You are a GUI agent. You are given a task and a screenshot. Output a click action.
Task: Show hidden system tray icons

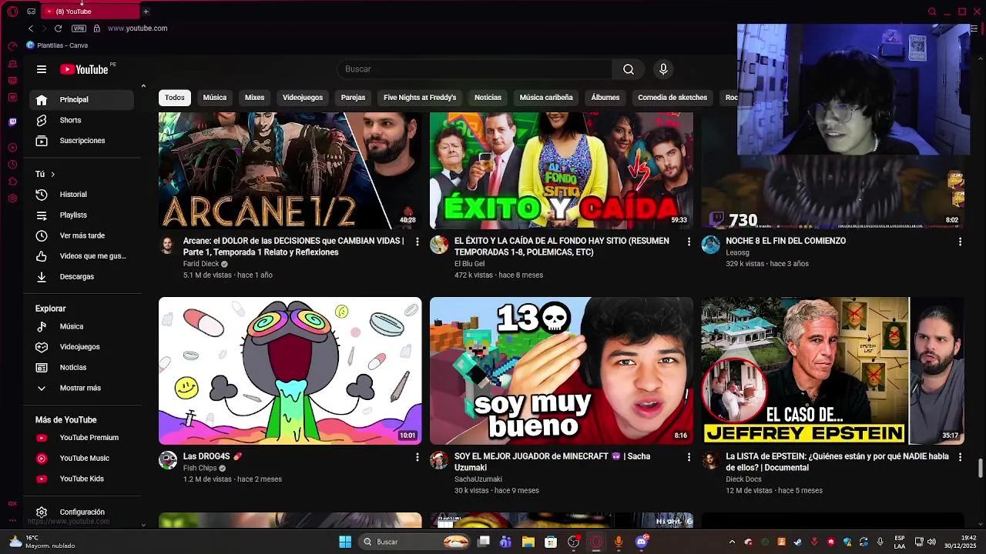[x=732, y=542]
